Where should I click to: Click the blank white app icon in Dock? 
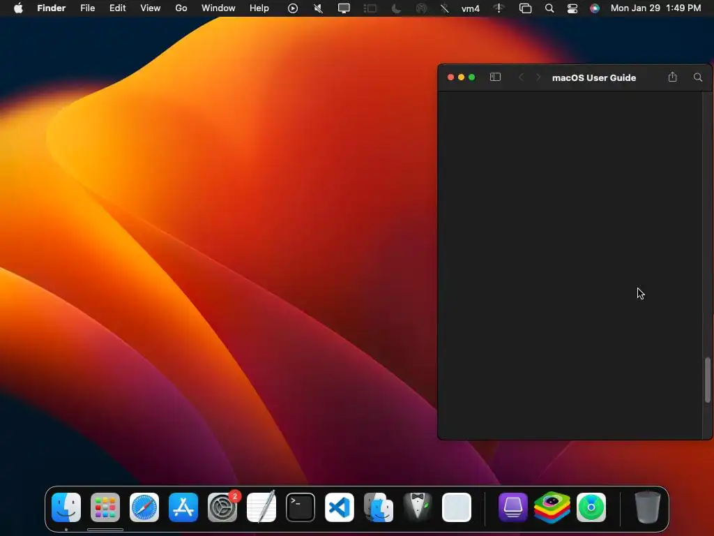click(456, 507)
